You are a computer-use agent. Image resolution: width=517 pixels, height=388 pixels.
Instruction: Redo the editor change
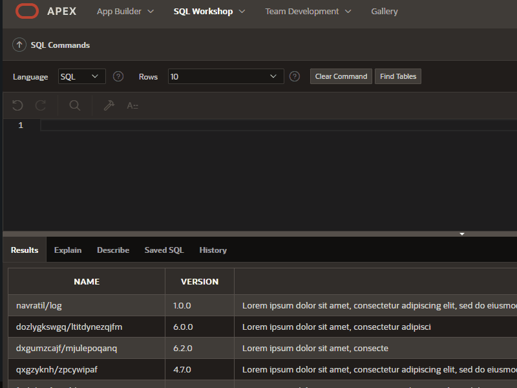click(x=41, y=105)
